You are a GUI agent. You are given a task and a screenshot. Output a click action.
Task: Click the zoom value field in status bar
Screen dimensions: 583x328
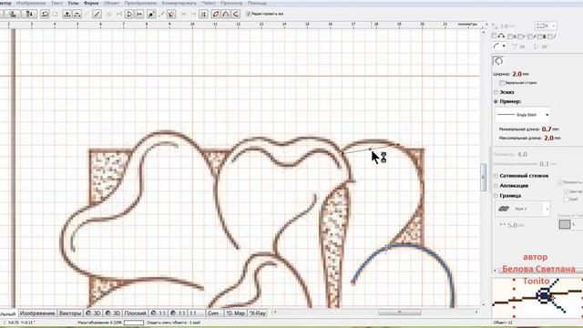tap(134, 323)
